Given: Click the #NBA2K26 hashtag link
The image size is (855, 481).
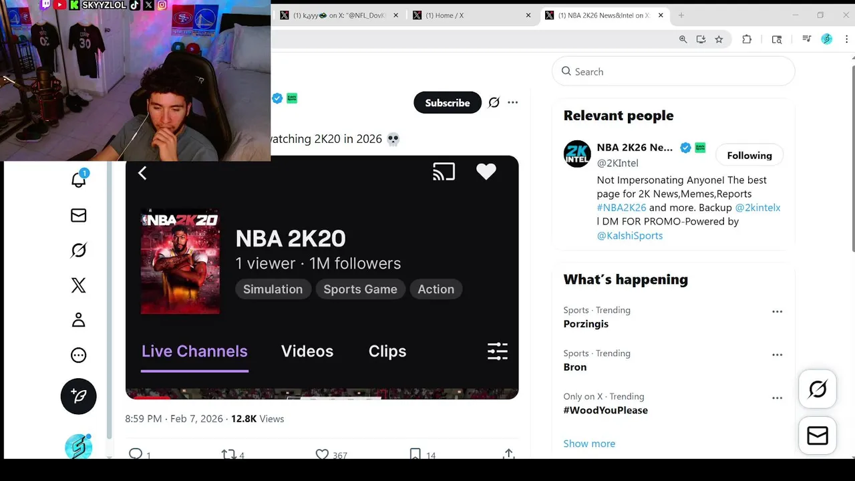Looking at the screenshot, I should (621, 208).
